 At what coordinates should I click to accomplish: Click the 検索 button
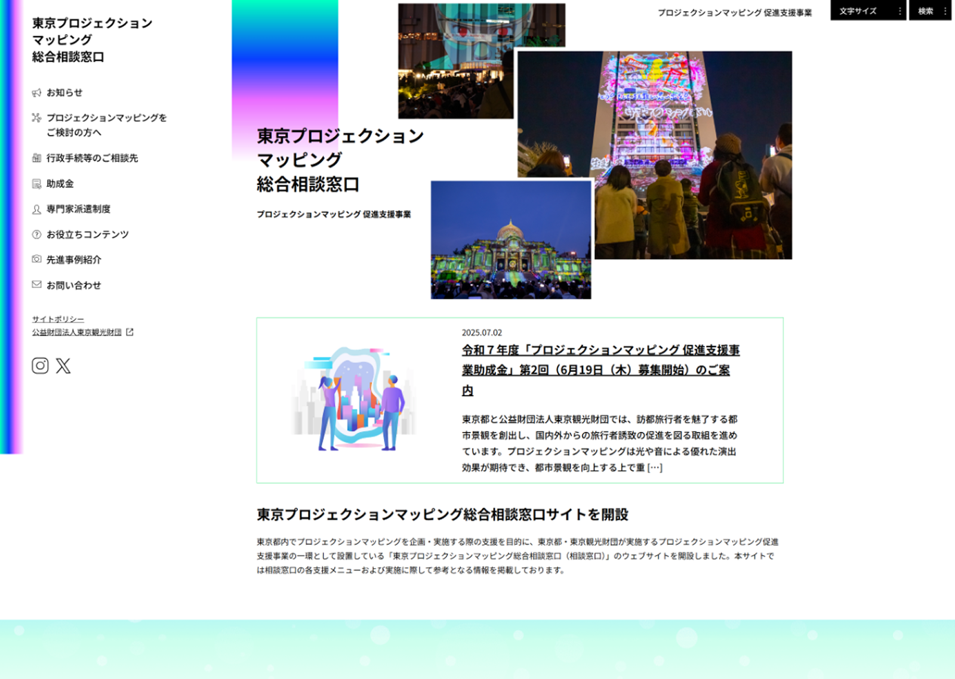coord(930,11)
